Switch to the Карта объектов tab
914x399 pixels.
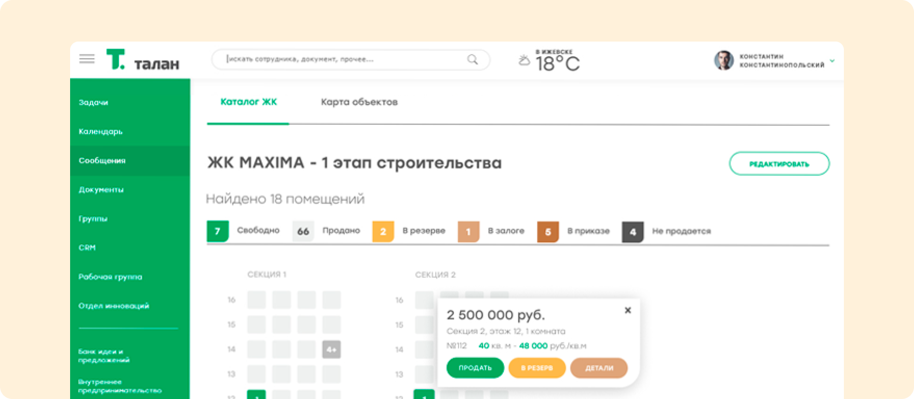[359, 102]
